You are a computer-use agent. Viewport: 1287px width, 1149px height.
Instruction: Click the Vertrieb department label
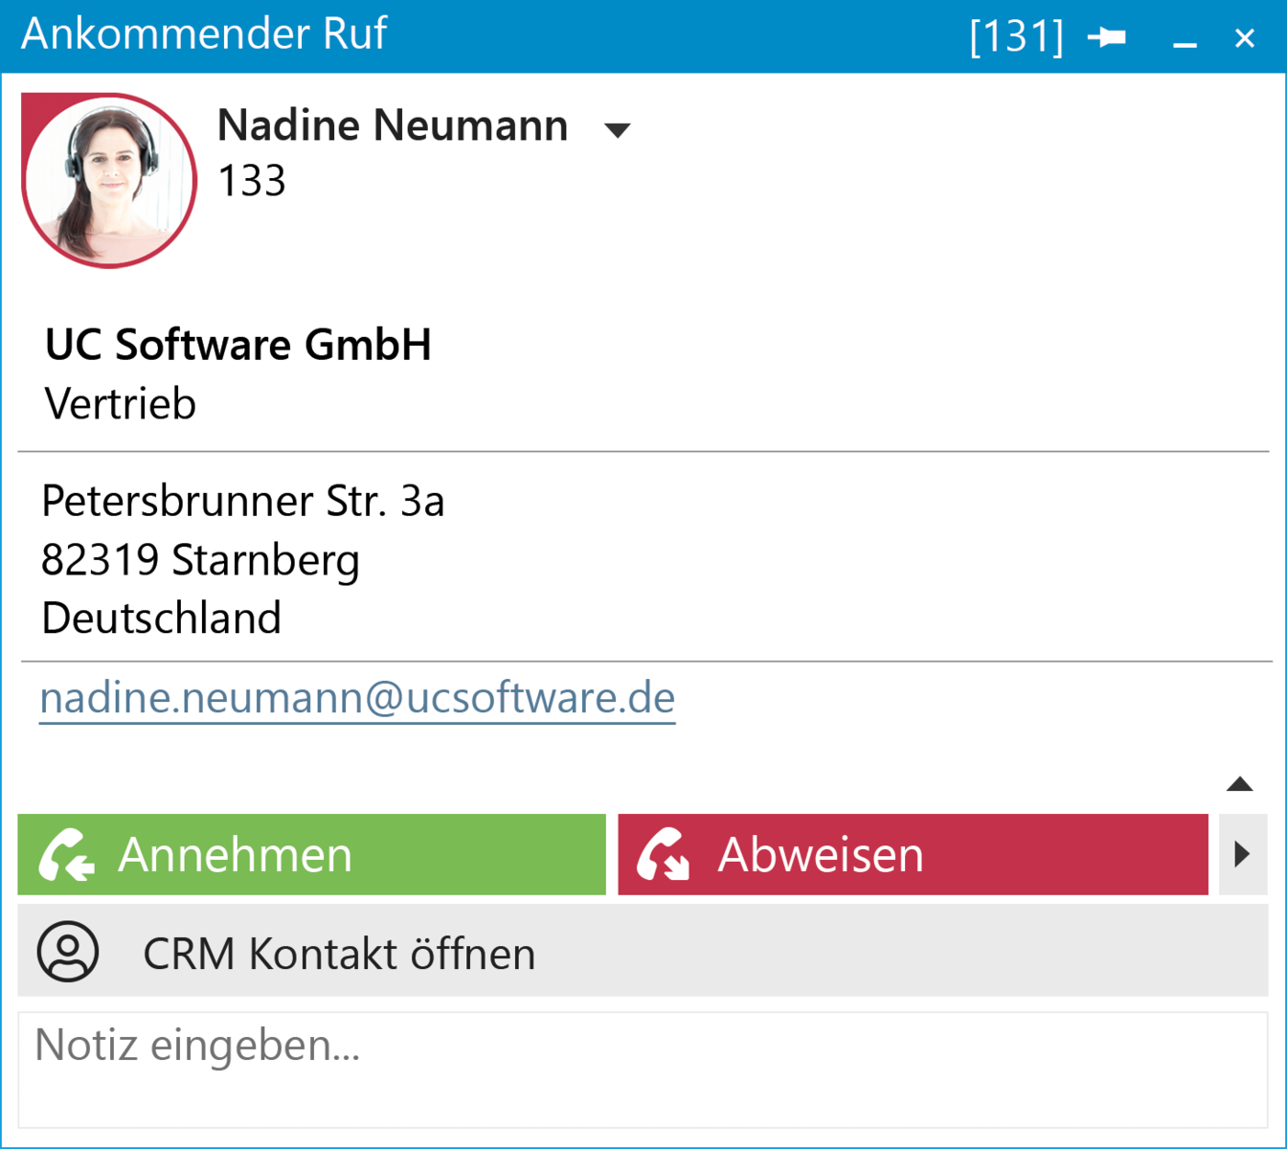tap(119, 403)
